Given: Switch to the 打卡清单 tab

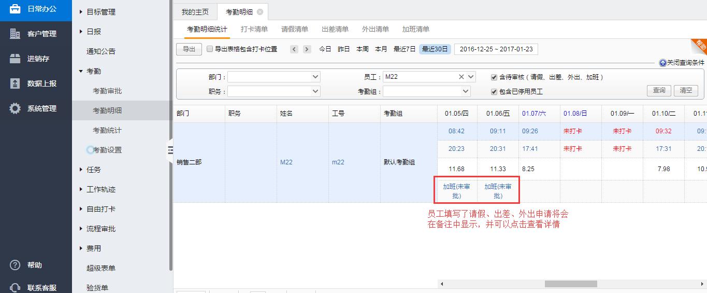Looking at the screenshot, I should 254,29.
